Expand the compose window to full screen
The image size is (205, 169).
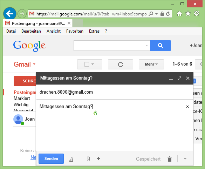(179, 78)
